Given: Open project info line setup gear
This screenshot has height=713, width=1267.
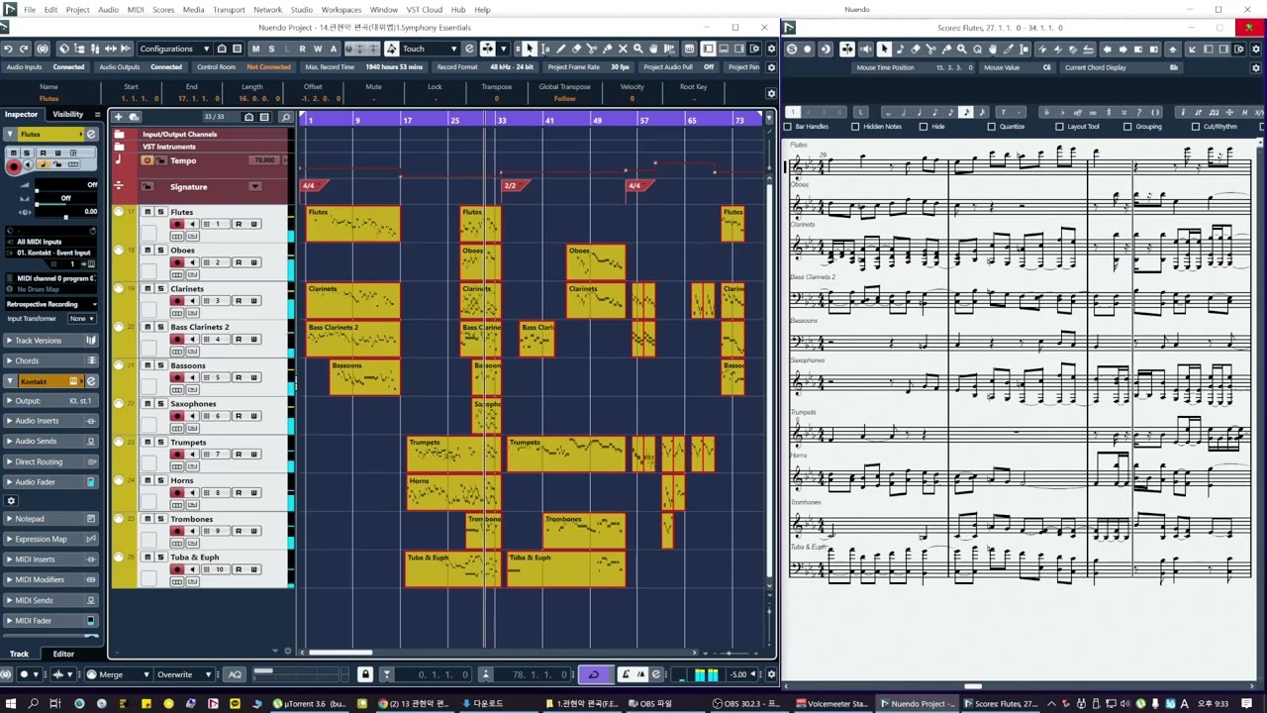Looking at the screenshot, I should [771, 93].
